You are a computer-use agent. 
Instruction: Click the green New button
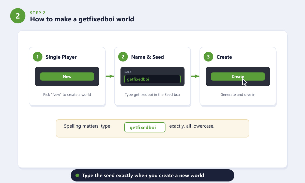coord(67,77)
